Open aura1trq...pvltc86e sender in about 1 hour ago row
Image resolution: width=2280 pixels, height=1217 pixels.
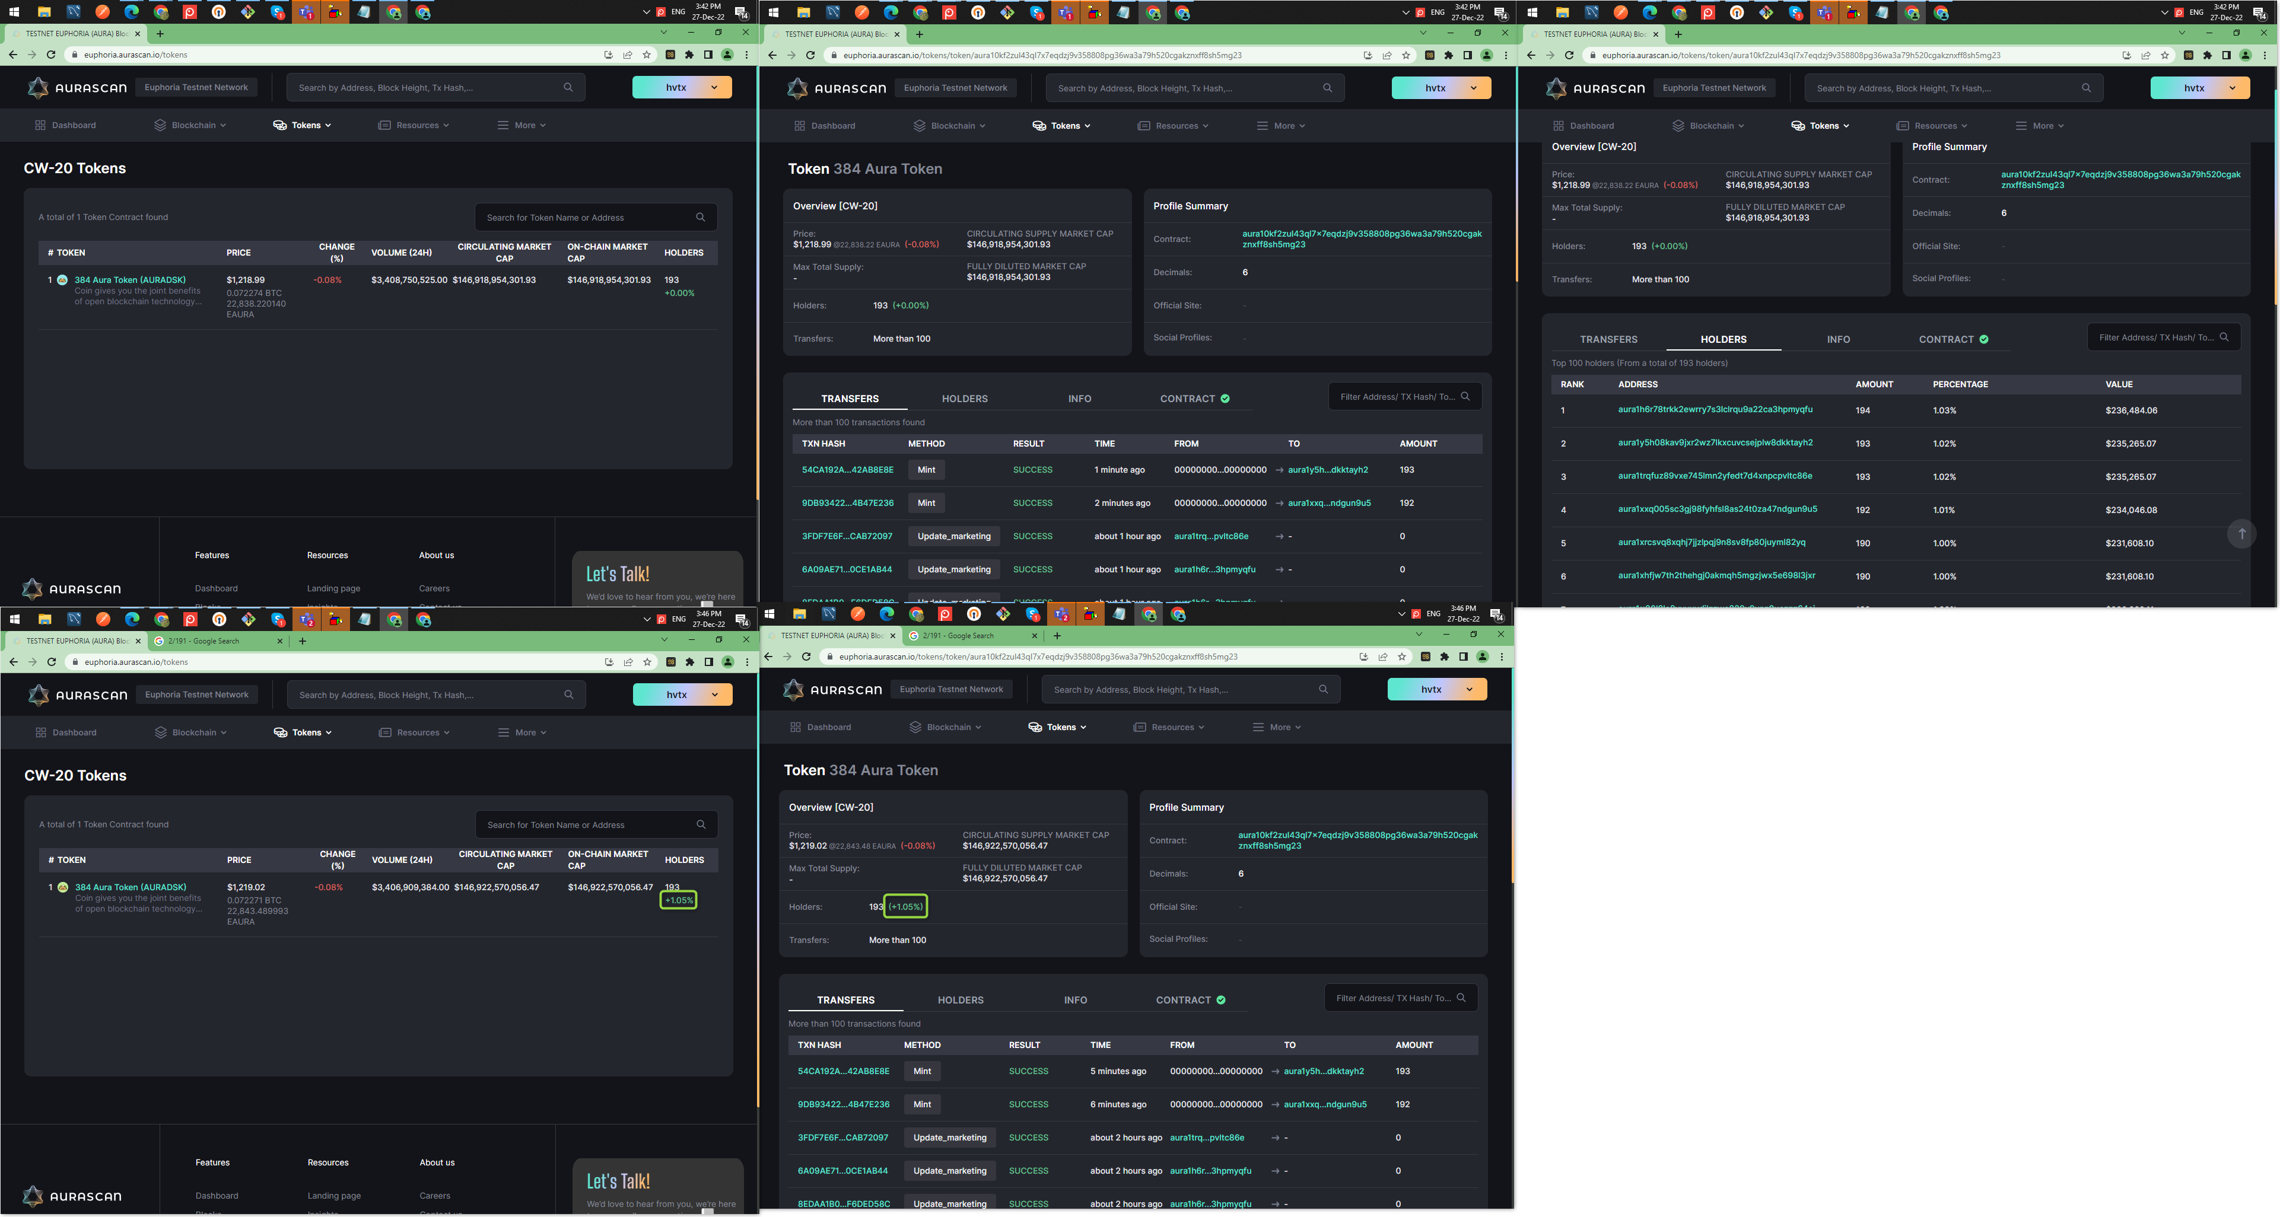pyautogui.click(x=1211, y=536)
